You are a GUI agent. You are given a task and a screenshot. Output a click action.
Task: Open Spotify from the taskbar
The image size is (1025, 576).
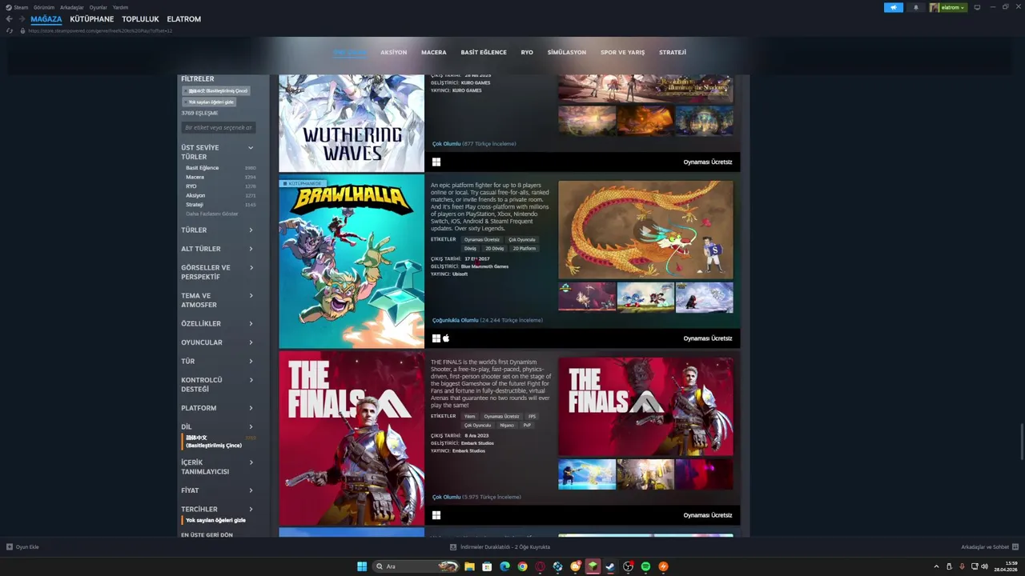tap(645, 566)
